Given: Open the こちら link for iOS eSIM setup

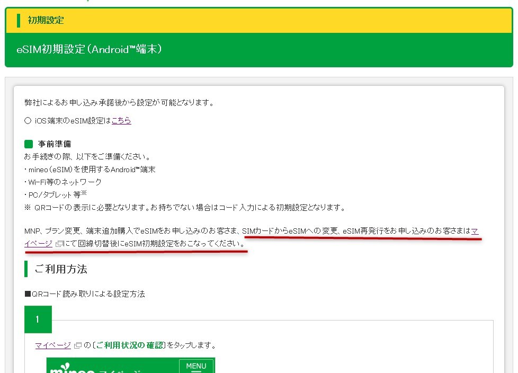Looking at the screenshot, I should point(121,121).
